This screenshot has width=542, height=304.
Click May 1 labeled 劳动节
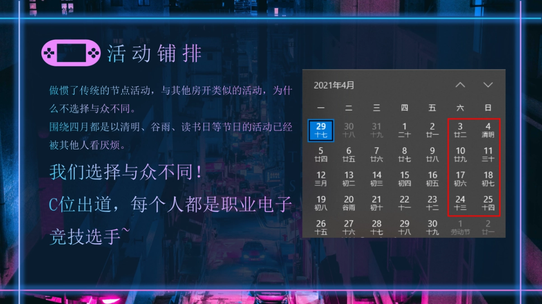pyautogui.click(x=460, y=227)
